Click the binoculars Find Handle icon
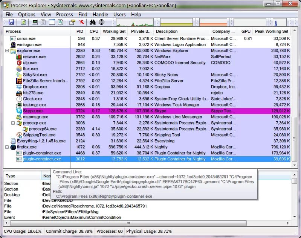Viewport: 301px width, 238px height. pyautogui.click(x=93, y=22)
